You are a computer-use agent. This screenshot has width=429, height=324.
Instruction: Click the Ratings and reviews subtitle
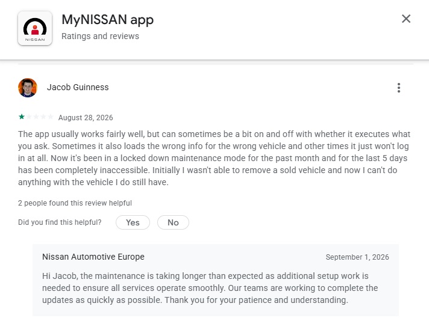click(100, 36)
